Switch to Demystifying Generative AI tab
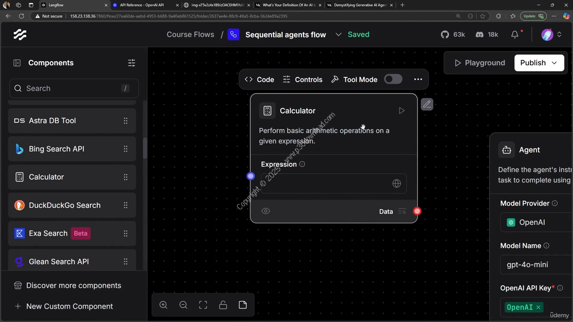Viewport: 573px width, 322px height. click(x=360, y=5)
